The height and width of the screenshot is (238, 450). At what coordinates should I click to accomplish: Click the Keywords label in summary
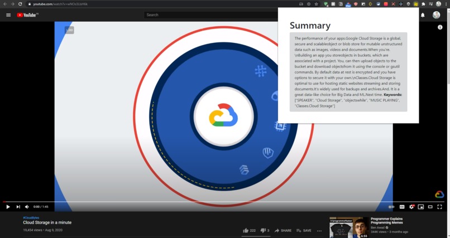(392, 95)
